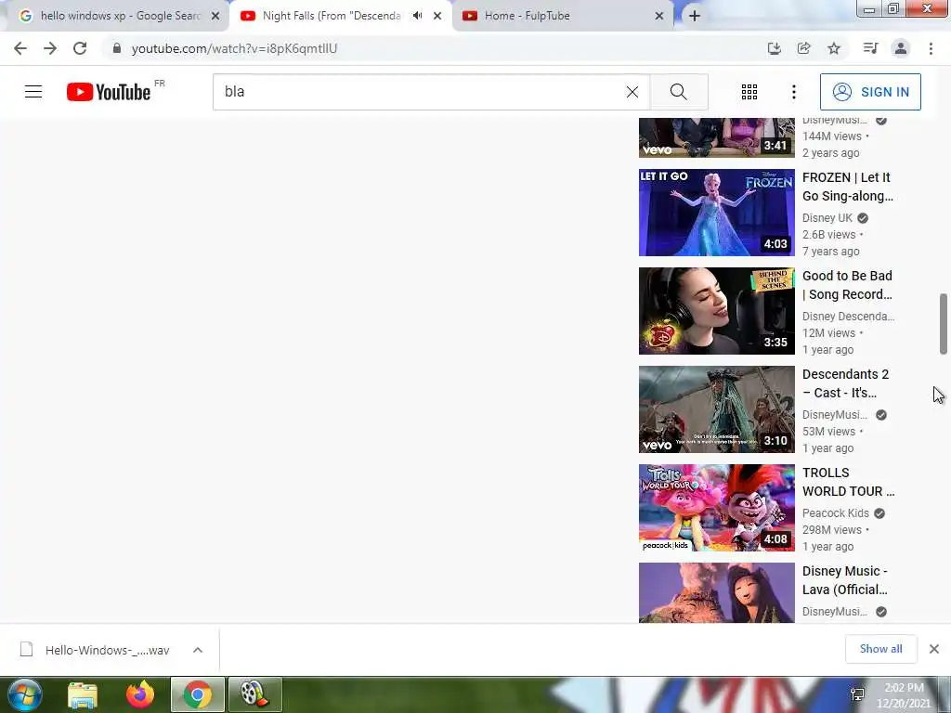Open Good to Be Bad thumbnail
This screenshot has width=951, height=713.
click(x=716, y=311)
